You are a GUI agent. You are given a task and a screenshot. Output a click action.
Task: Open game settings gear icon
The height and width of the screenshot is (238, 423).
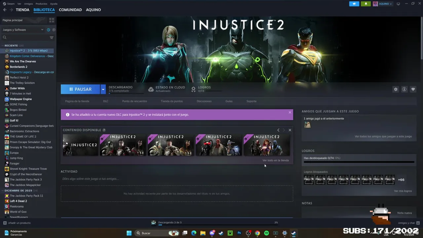pos(396,89)
